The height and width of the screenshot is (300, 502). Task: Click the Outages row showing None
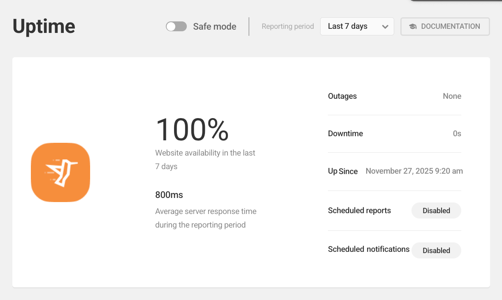(395, 96)
